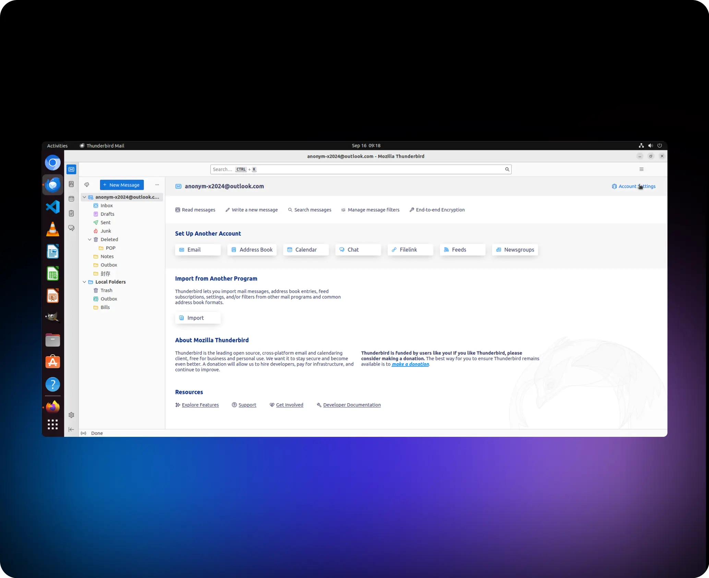Collapse the anonym-x2024@outlook.com account tree
Screen dimensions: 709x578
(x=84, y=197)
